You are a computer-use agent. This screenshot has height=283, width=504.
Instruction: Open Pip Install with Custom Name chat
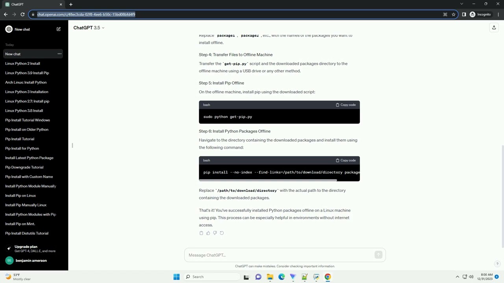pyautogui.click(x=29, y=176)
